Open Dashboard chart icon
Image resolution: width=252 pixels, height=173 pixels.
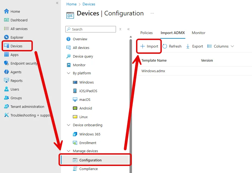click(7, 20)
